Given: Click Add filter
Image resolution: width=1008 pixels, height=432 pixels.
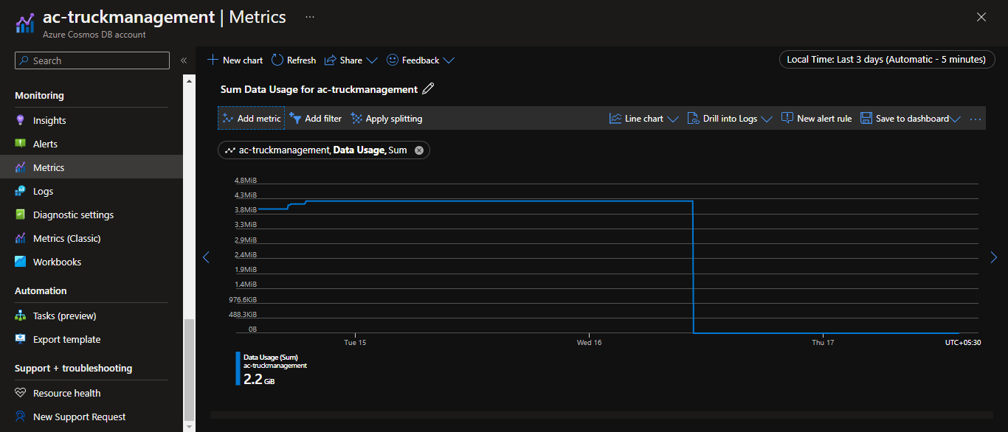Looking at the screenshot, I should point(315,118).
